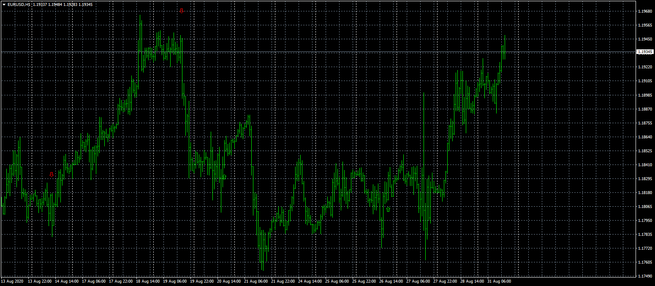Select the red down arrow near 14 Aug 14:00
655x286 pixels.
52,174
